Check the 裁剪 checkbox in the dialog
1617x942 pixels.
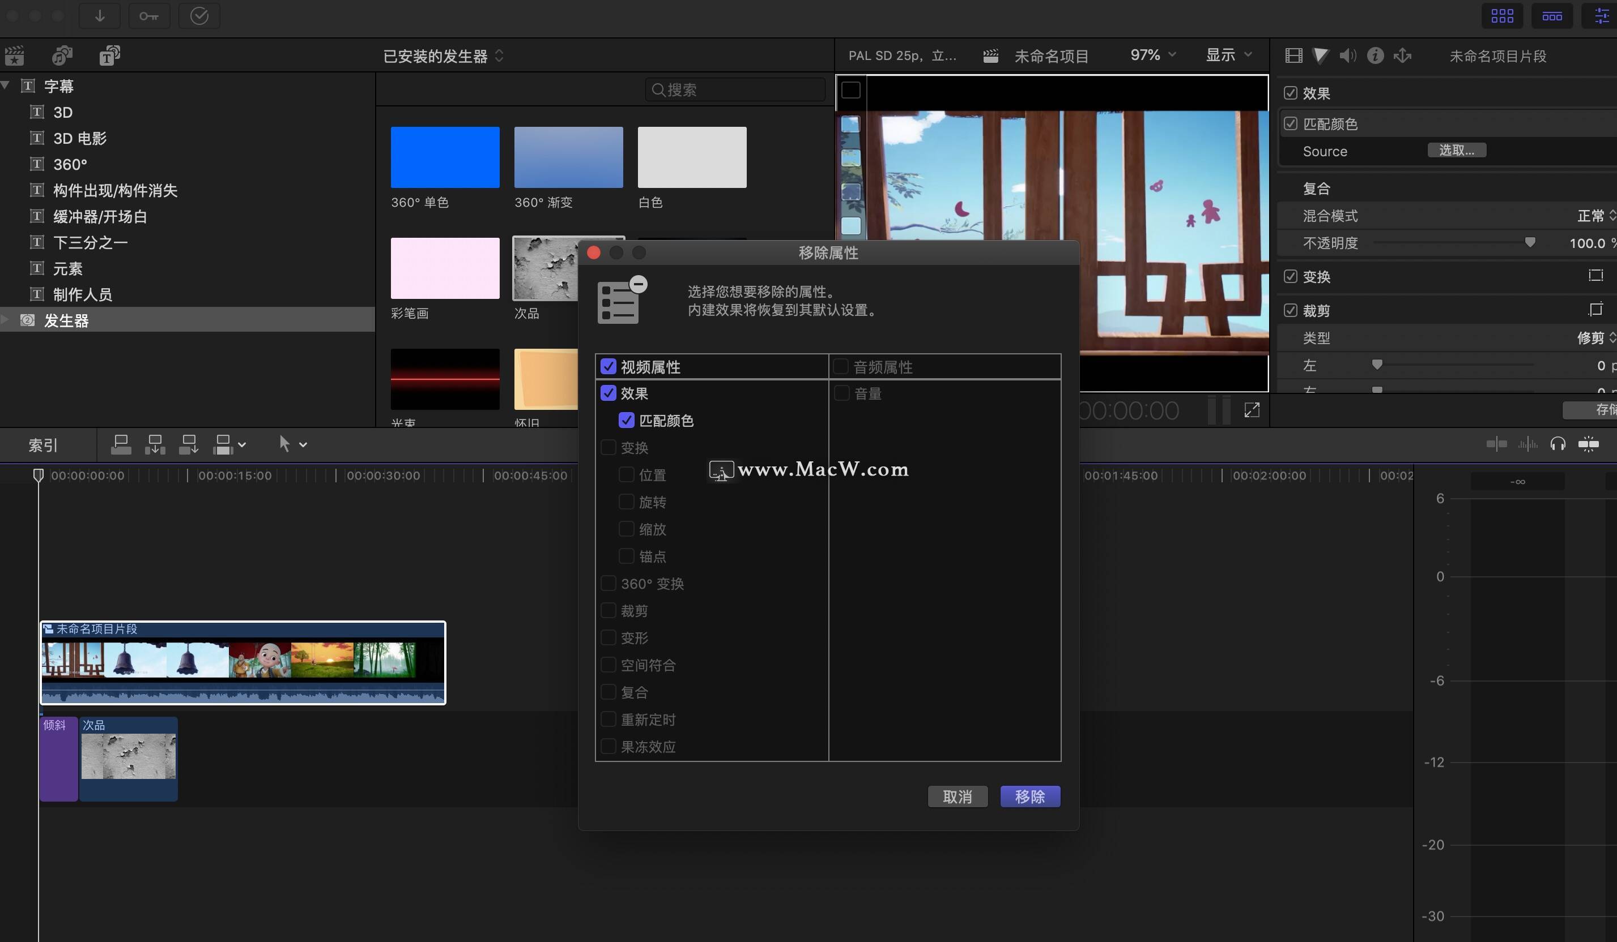point(608,610)
